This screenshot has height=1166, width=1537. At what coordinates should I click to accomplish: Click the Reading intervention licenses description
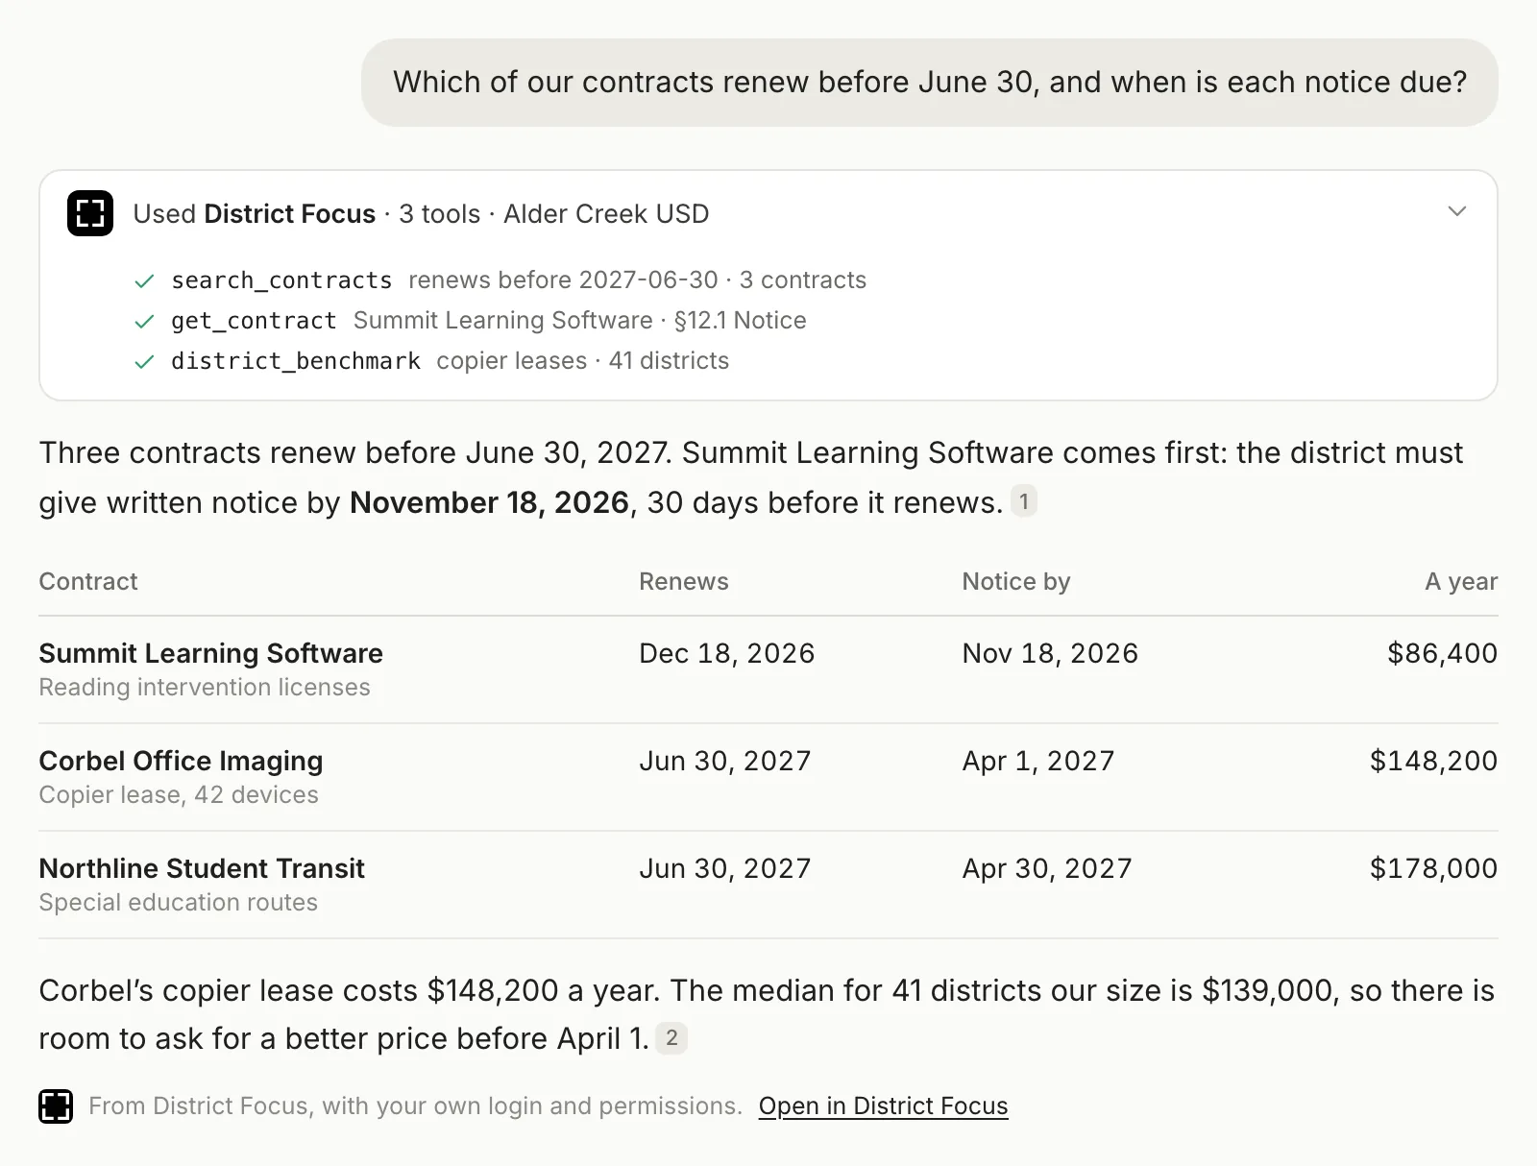[x=205, y=688]
